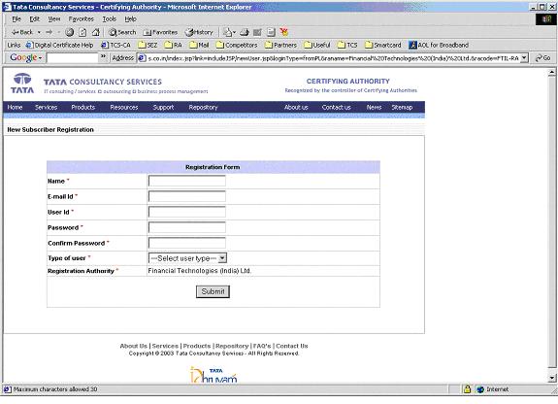The image size is (558, 404).
Task: Open the Tools menu
Action: 110,18
